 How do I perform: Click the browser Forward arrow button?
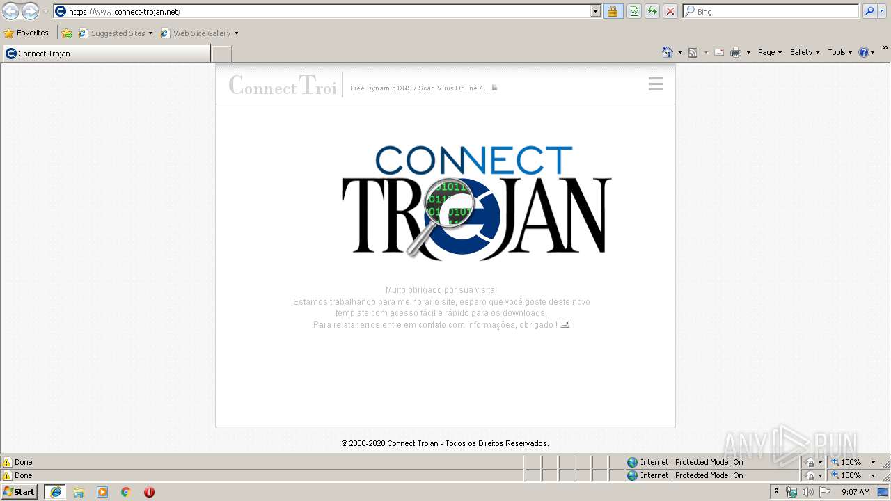[30, 11]
